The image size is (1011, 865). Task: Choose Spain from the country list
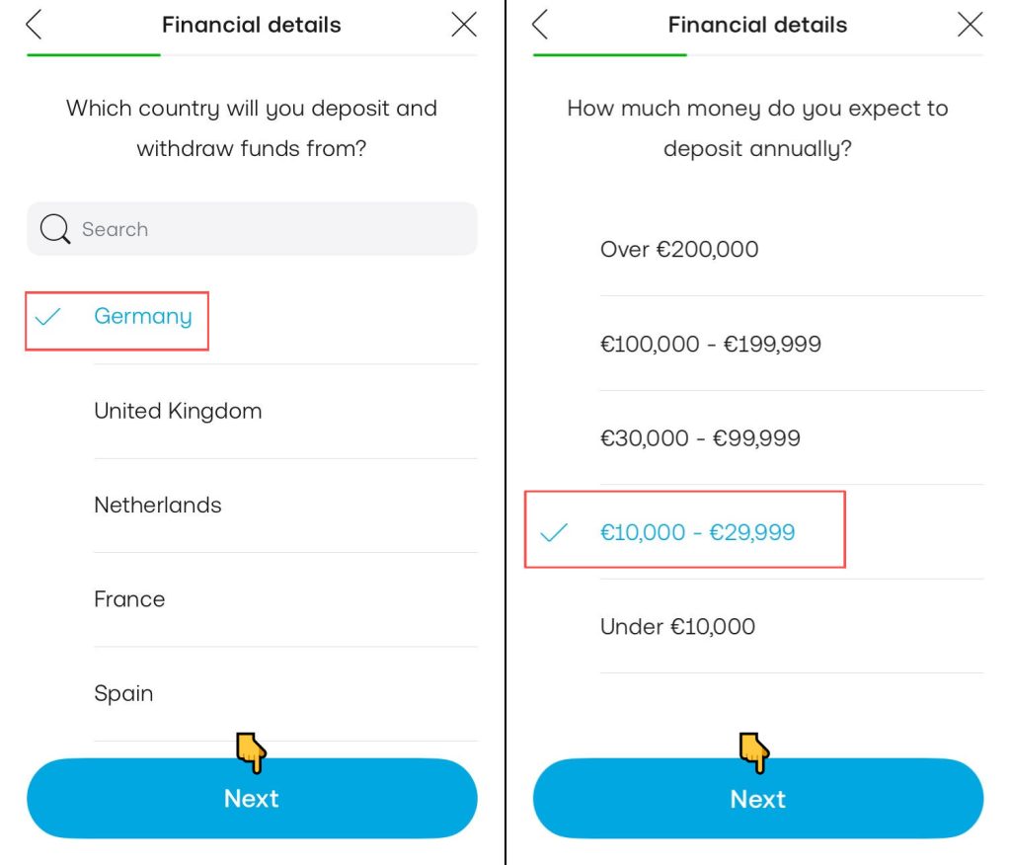point(123,693)
